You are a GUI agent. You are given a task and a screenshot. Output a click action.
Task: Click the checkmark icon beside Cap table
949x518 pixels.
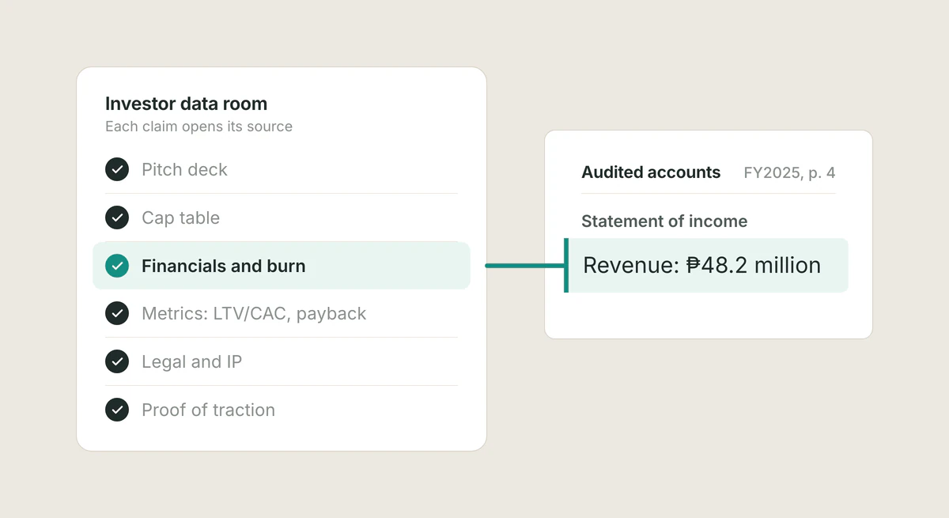(x=117, y=217)
